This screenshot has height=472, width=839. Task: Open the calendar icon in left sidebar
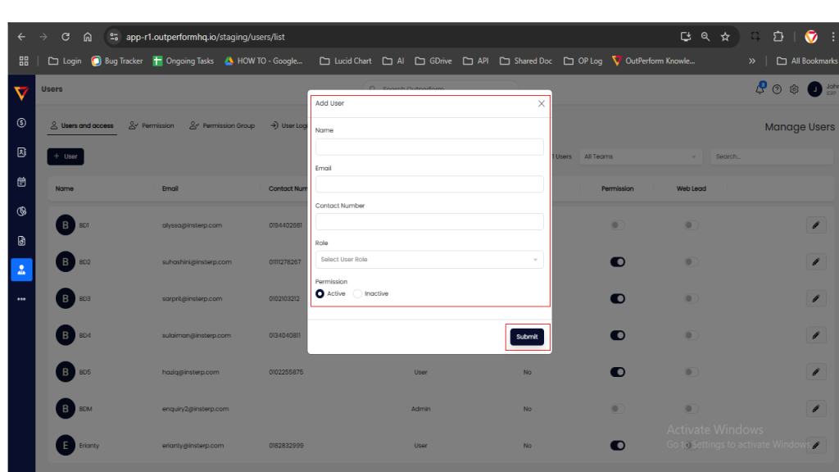[x=21, y=182]
